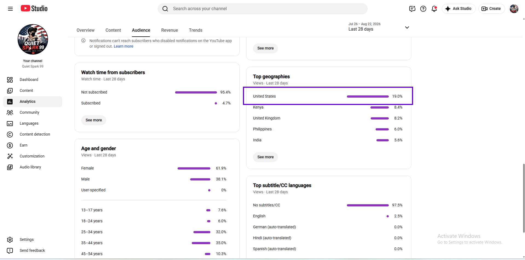Screen dimensions: 525x260
Task: Click See more above Top geographies card
Action: click(265, 48)
